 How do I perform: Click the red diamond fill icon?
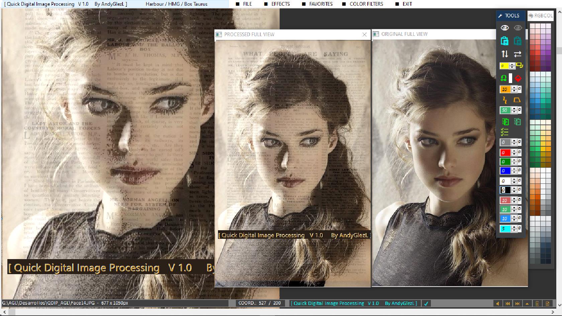pos(518,78)
